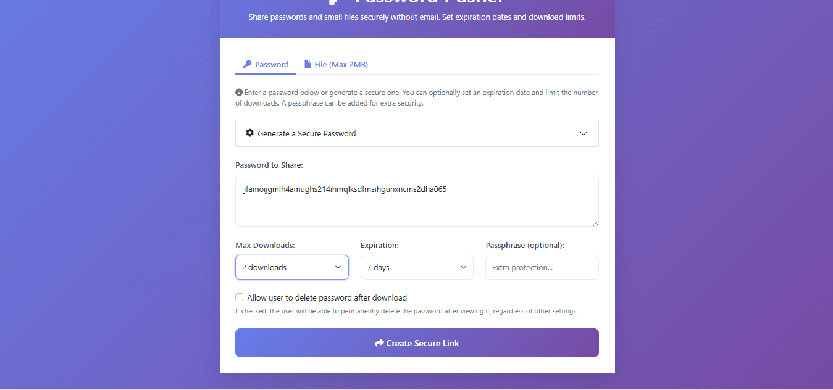Click the Generate a Secure Password bar

click(417, 133)
